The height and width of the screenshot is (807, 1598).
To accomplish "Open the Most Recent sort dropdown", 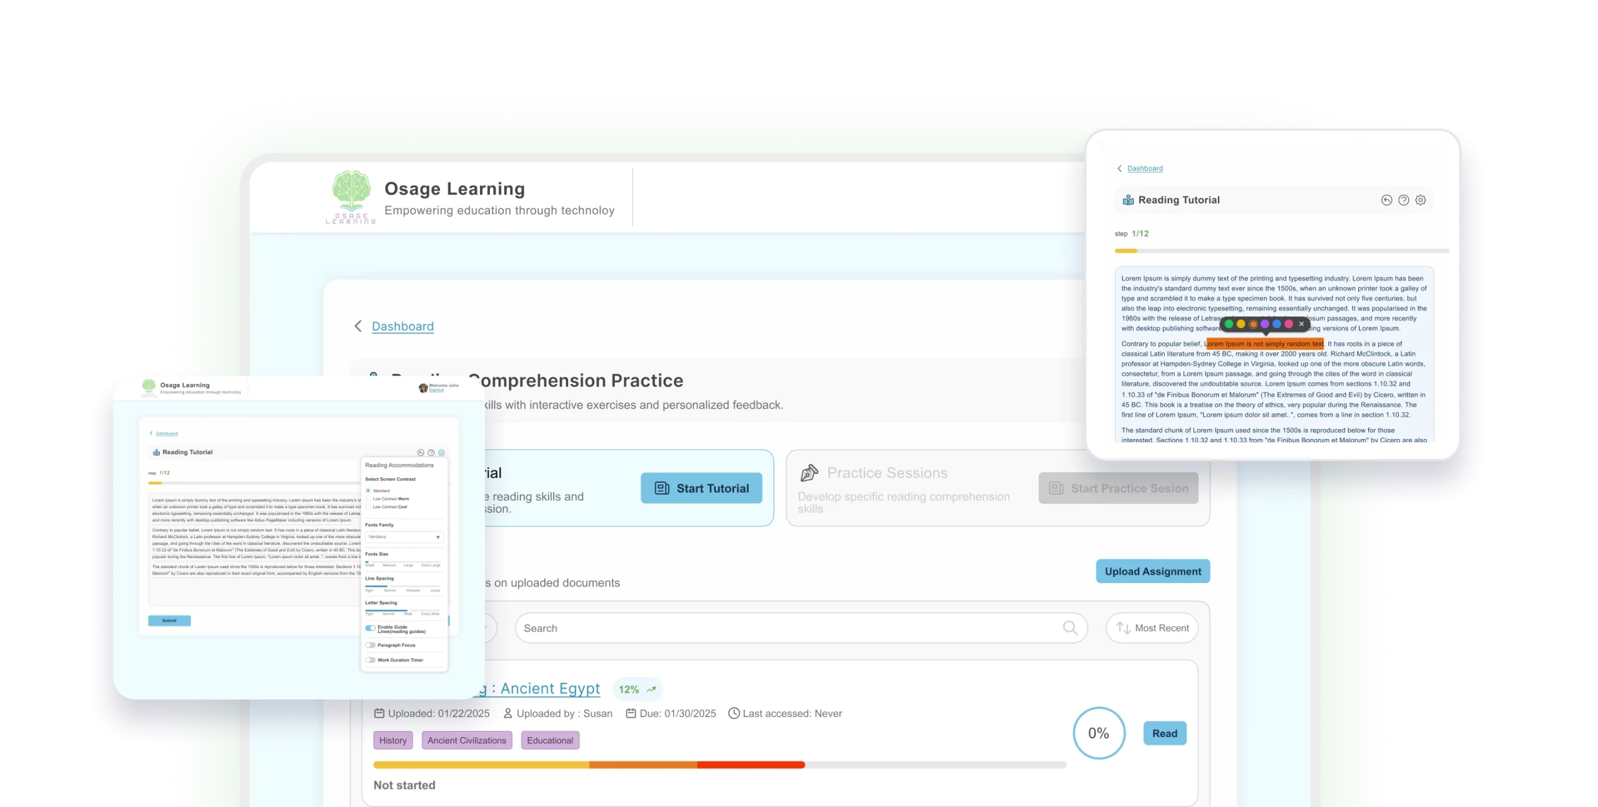I will [1152, 628].
